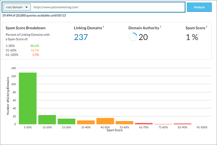Click the 21-30% spam score bar

[66, 121]
